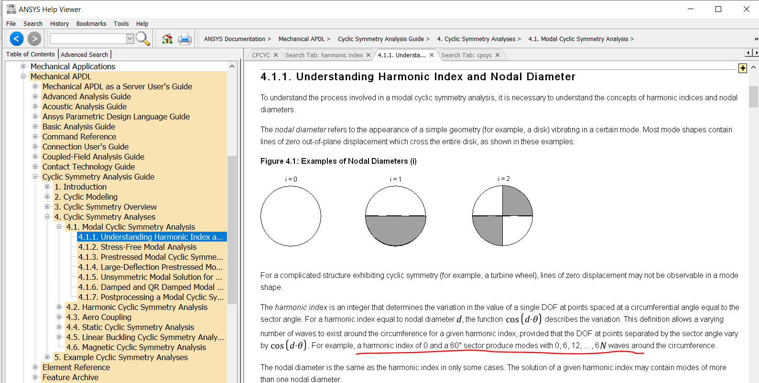This screenshot has height=383, width=759.
Task: Collapse the Cyclic Symmetry Analysis Guide node
Action: pos(35,177)
